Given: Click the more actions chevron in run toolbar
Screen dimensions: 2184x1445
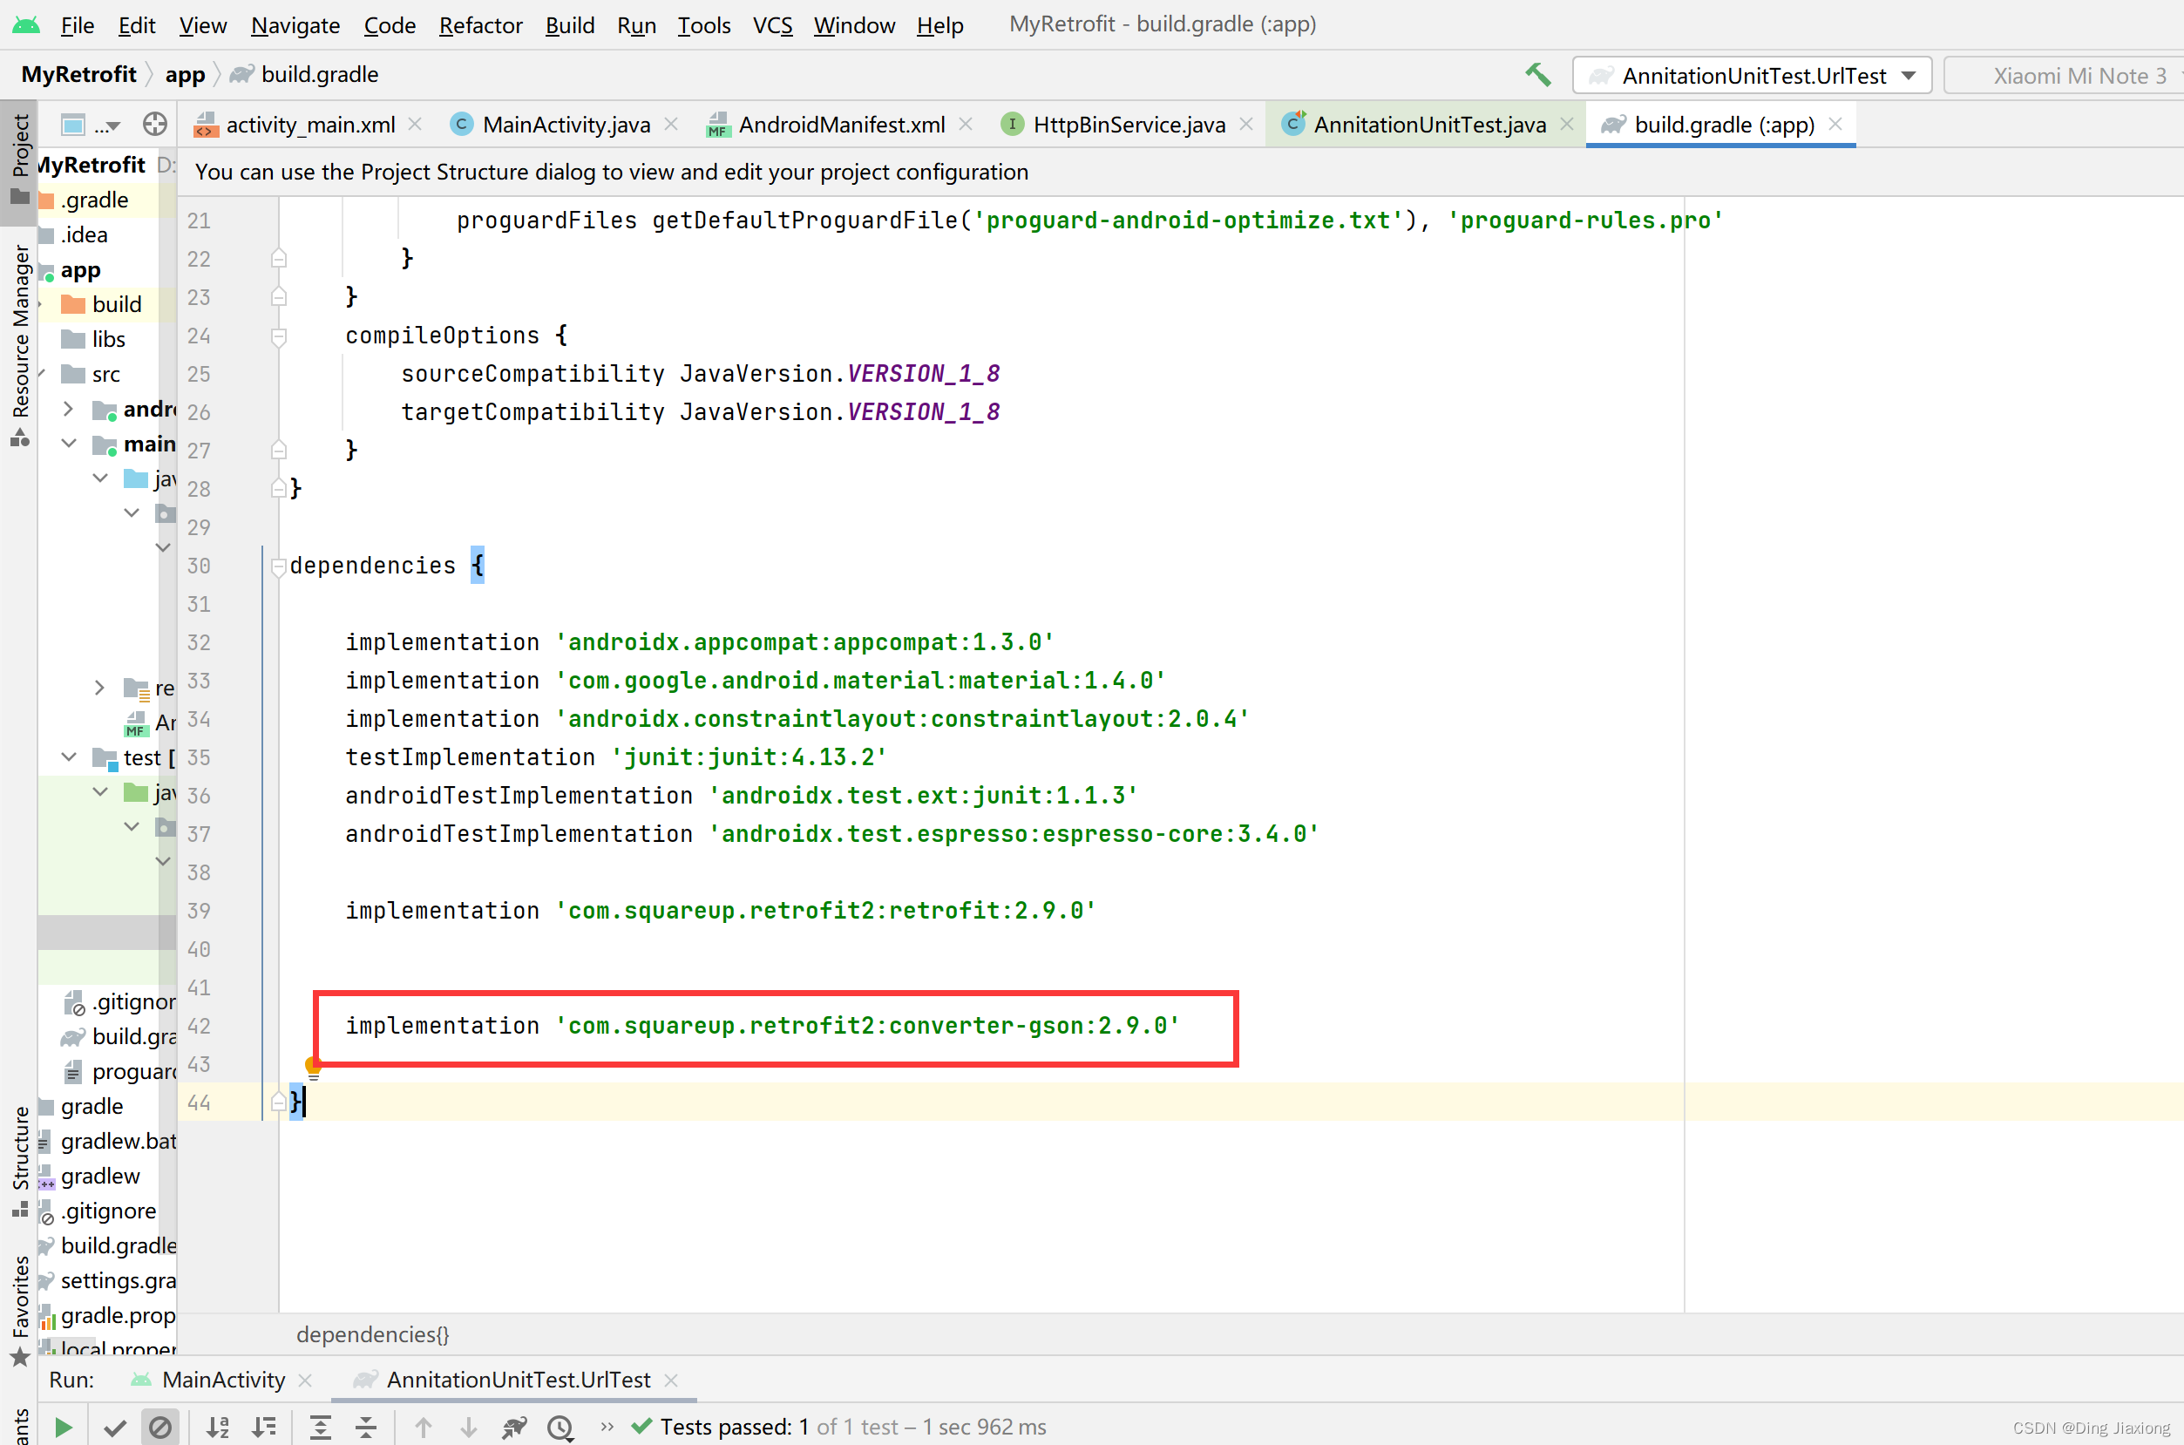Looking at the screenshot, I should coord(607,1427).
